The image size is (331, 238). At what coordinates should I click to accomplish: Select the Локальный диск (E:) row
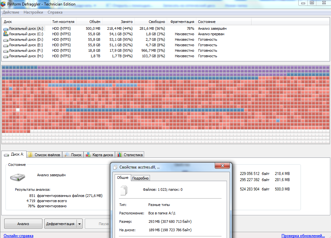pyautogui.click(x=127, y=45)
